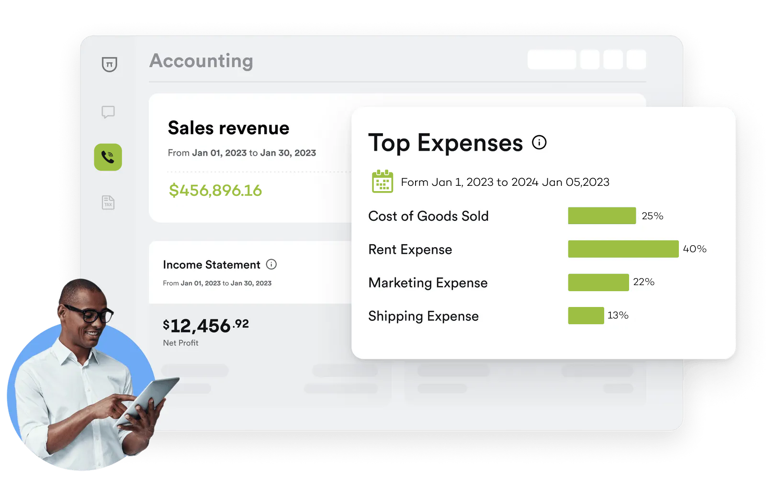The height and width of the screenshot is (477, 766).
Task: Click the $12,456.92 net profit value
Action: (x=206, y=326)
